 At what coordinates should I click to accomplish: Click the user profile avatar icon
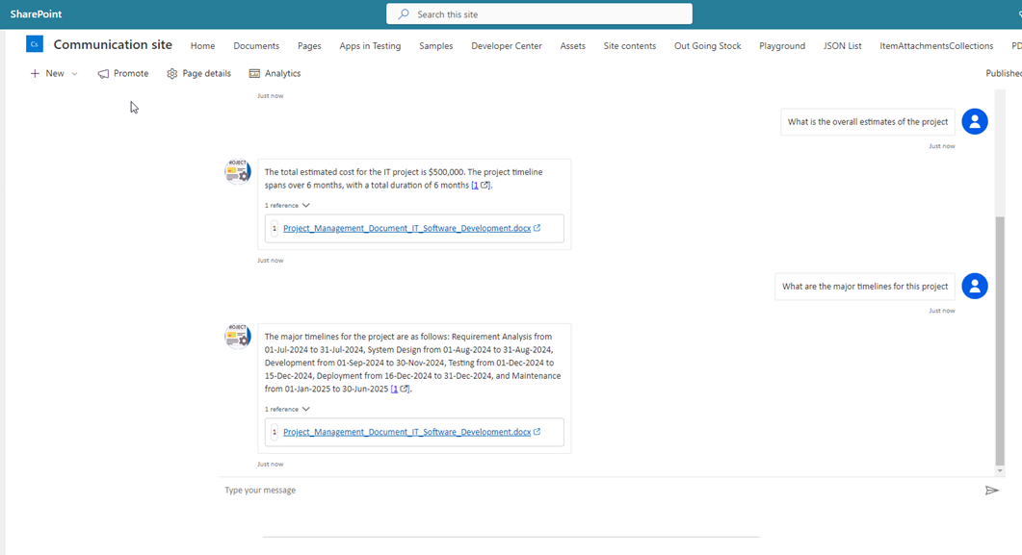(974, 121)
